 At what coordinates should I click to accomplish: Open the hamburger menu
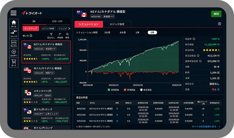(x=13, y=13)
